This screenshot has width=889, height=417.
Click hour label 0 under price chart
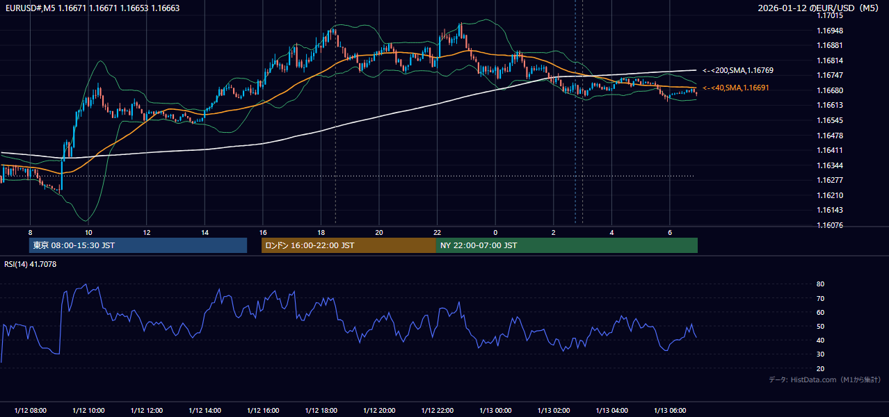coord(495,232)
